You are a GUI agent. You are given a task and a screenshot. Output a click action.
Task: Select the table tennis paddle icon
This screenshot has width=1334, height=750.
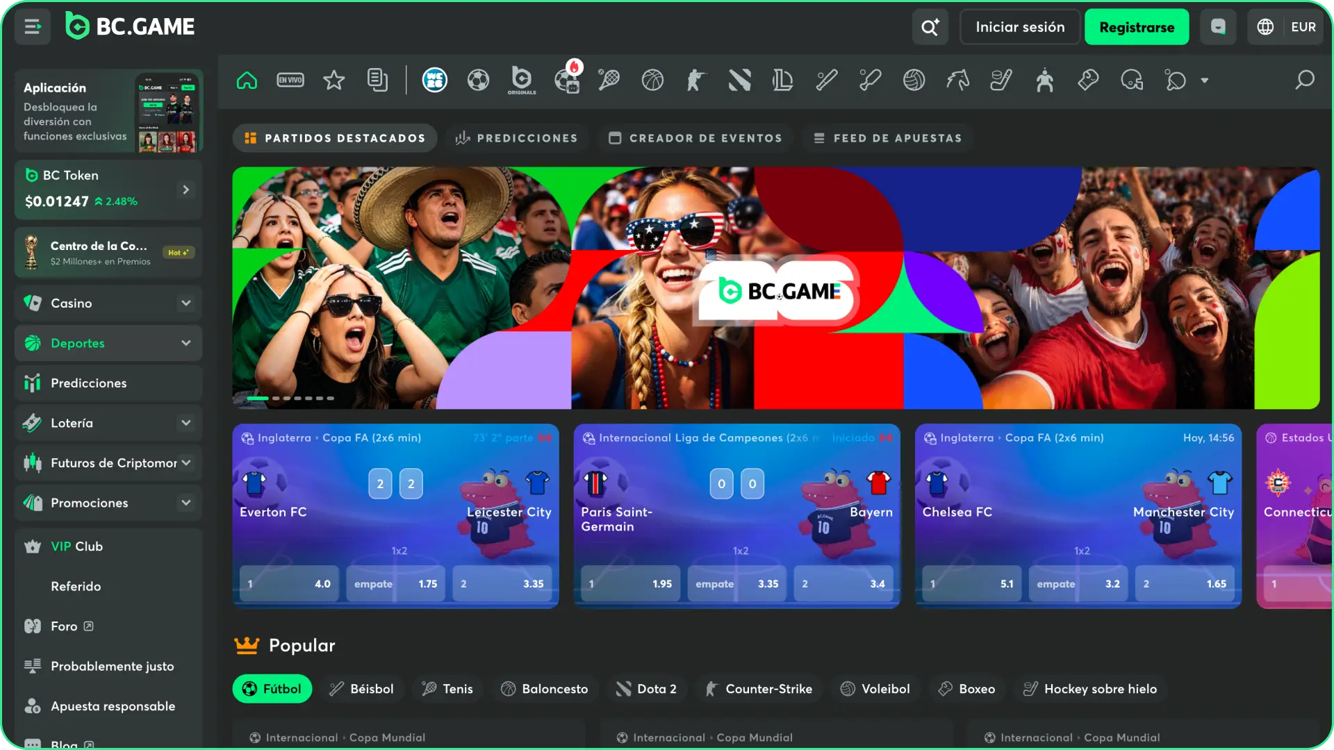coord(1175,81)
